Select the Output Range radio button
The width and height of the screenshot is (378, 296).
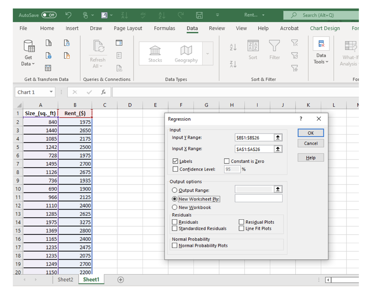tap(175, 190)
